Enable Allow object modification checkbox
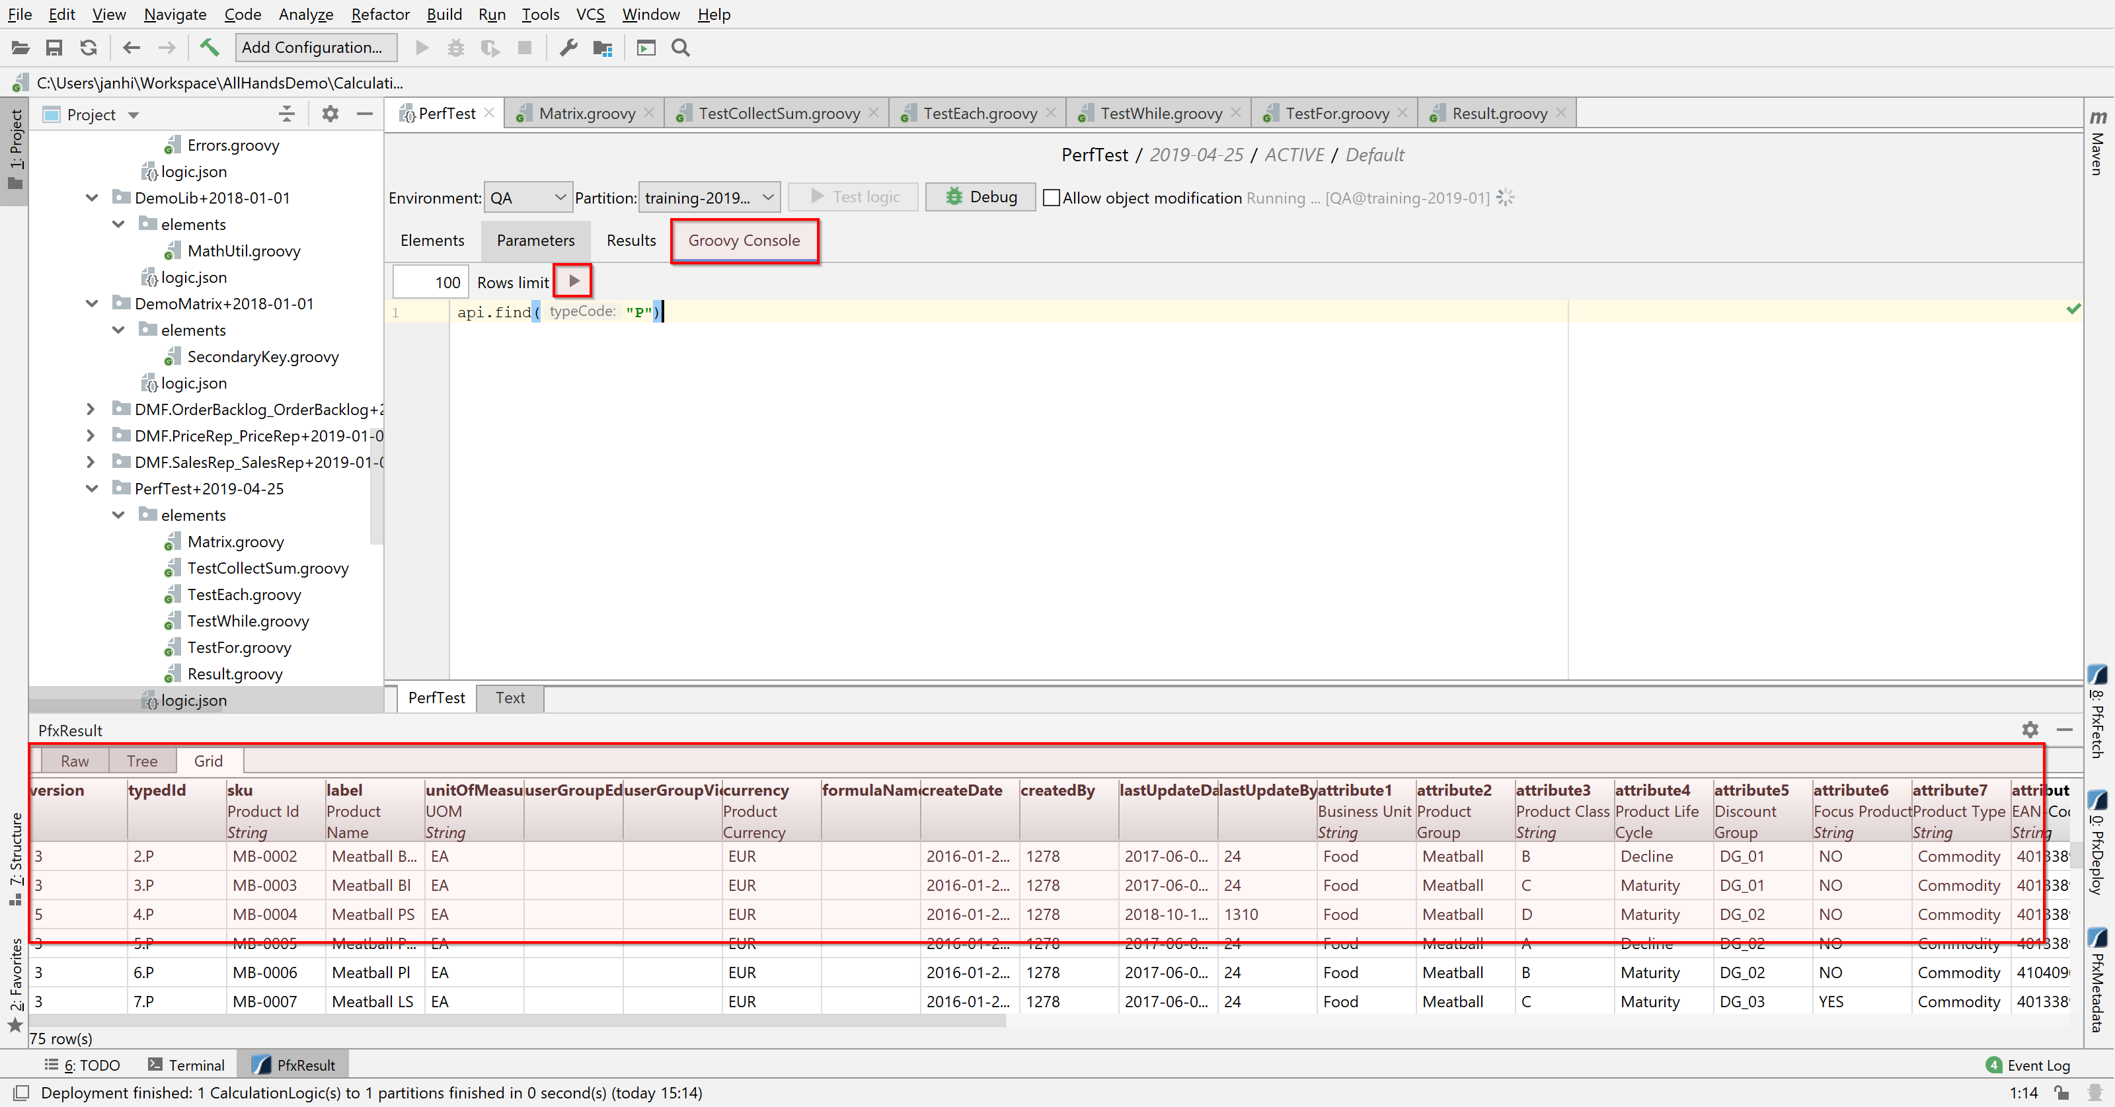2115x1107 pixels. pos(1051,198)
